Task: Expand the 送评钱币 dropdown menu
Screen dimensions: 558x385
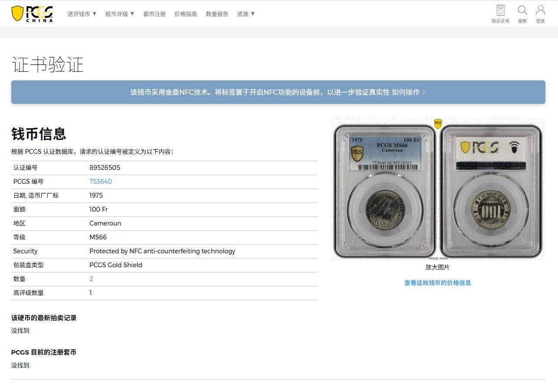Action: (82, 14)
